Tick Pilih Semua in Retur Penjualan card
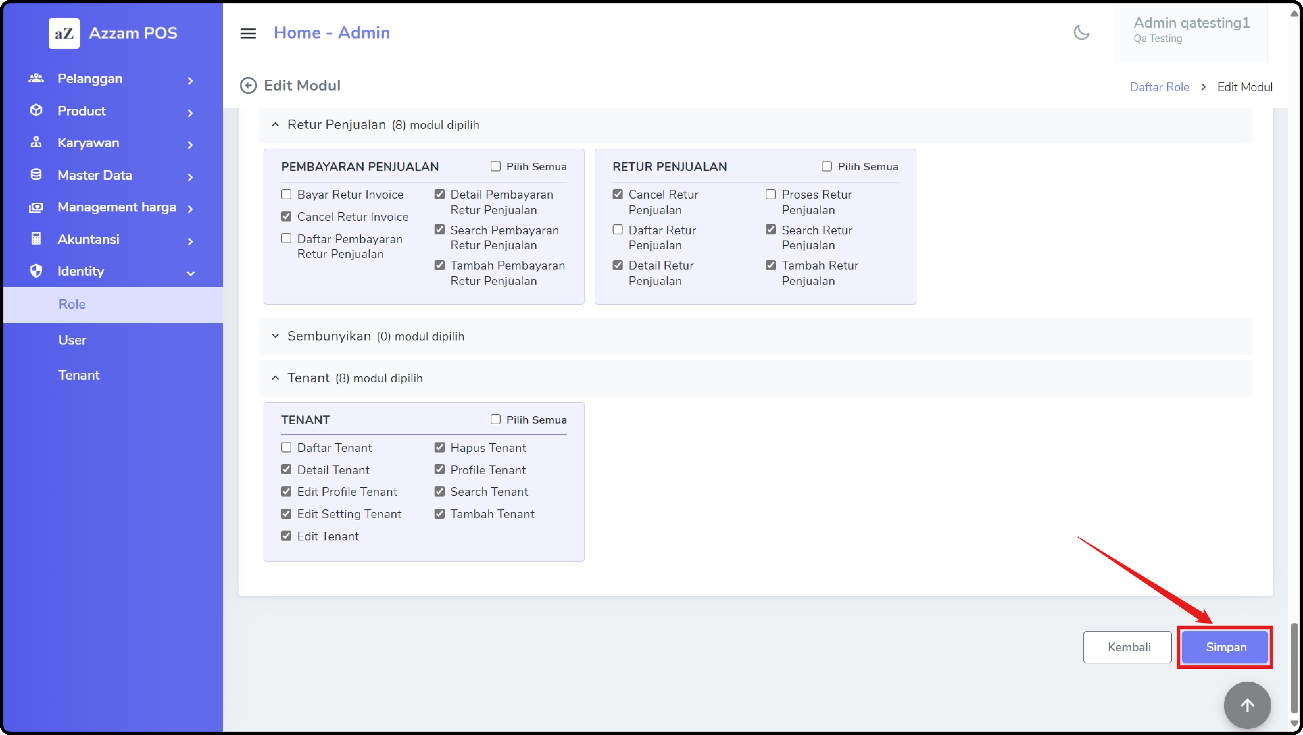The image size is (1303, 735). pos(827,166)
